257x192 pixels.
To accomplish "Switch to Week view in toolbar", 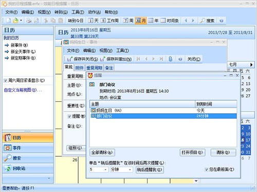I will [128, 20].
